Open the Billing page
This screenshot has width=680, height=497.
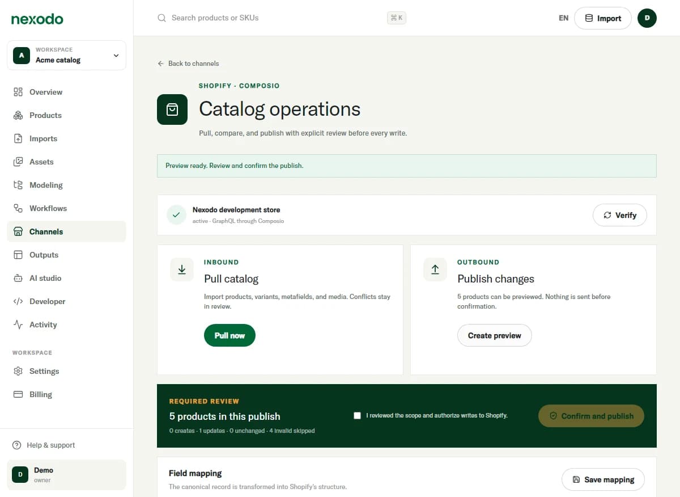(x=66, y=394)
